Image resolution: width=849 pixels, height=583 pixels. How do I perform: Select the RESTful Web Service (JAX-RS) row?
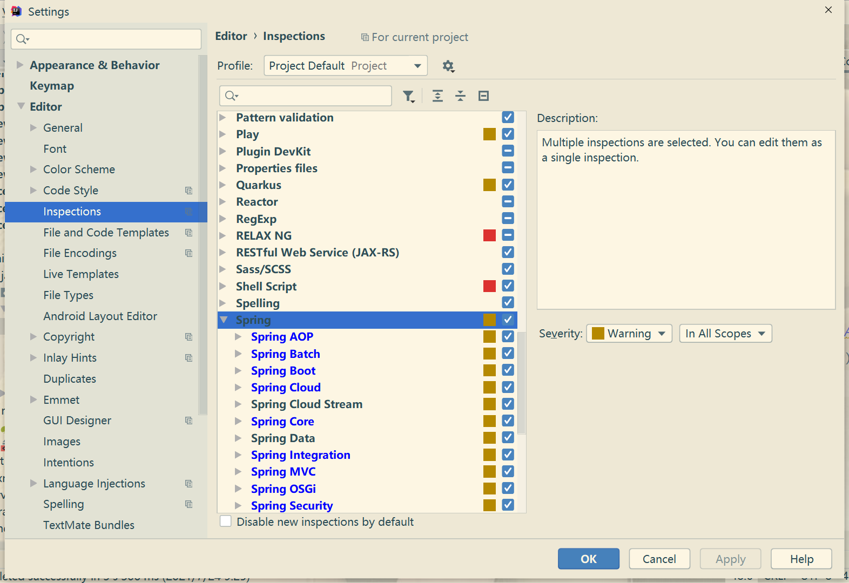[367, 252]
